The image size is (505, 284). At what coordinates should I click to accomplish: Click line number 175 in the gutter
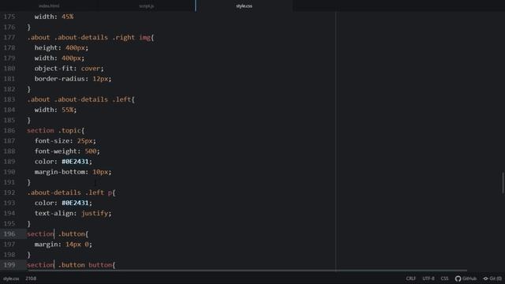pos(9,17)
